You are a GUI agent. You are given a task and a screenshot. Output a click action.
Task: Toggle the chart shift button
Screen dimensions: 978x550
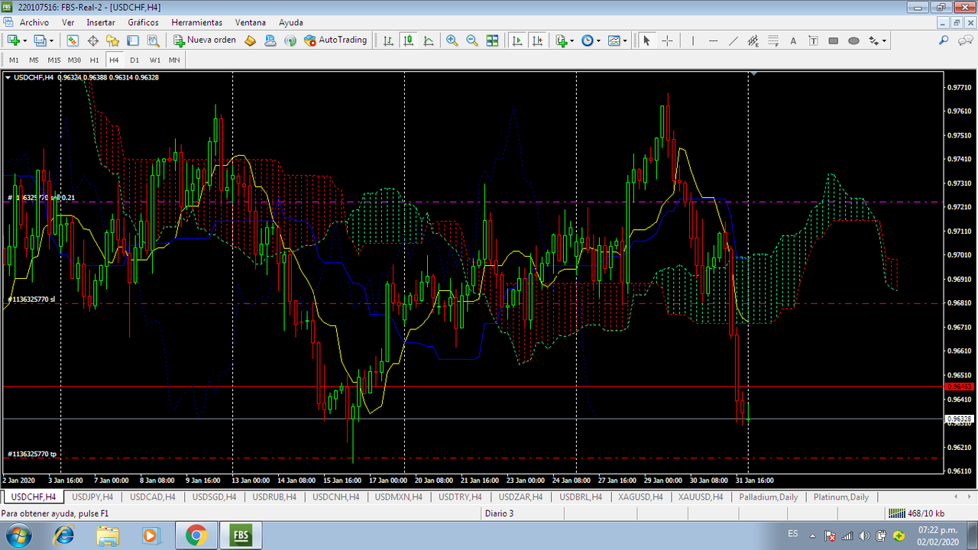click(x=538, y=40)
